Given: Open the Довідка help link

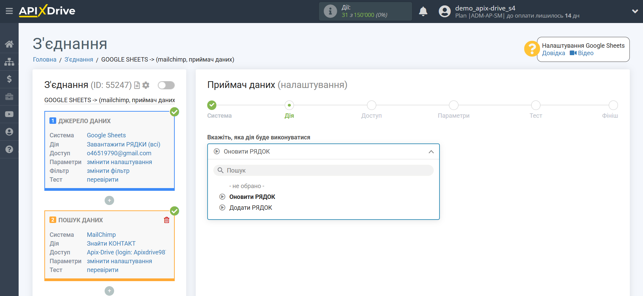Looking at the screenshot, I should point(553,53).
